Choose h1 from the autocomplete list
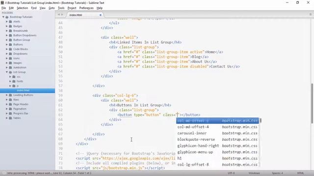The width and height of the screenshot is (314, 176). pos(217,158)
